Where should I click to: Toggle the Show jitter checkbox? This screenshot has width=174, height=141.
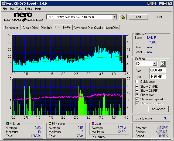(x=137, y=95)
